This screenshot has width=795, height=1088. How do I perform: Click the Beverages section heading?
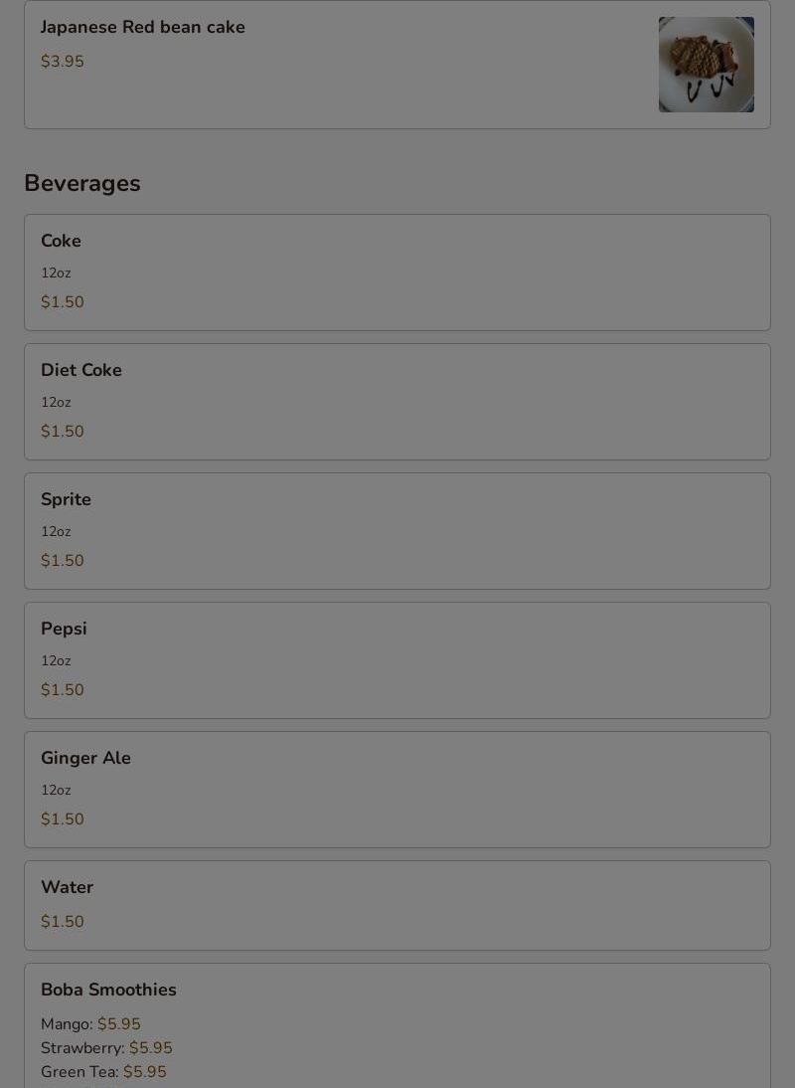point(82,183)
